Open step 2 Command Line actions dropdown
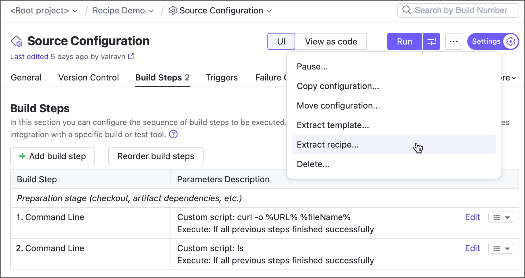 click(x=501, y=249)
